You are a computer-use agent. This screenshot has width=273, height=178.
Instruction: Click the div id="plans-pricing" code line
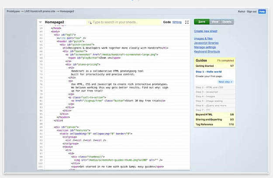pyautogui.click(x=83, y=65)
